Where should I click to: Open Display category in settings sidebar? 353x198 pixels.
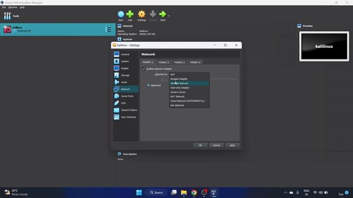tap(126, 68)
